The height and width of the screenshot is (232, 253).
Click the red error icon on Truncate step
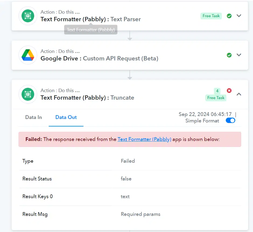[x=229, y=91]
